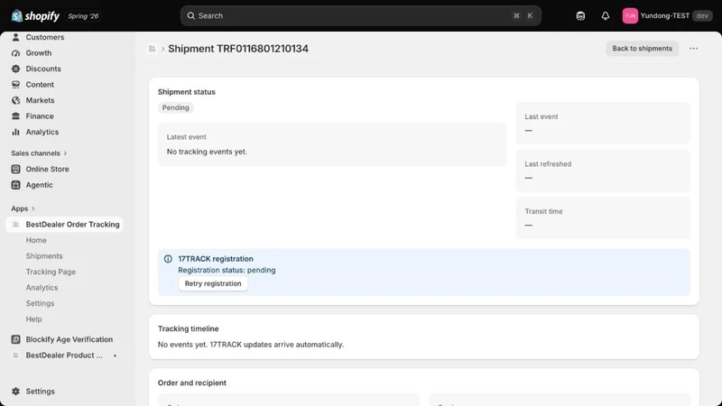
Task: Click the Transit time card
Action: [x=603, y=217]
